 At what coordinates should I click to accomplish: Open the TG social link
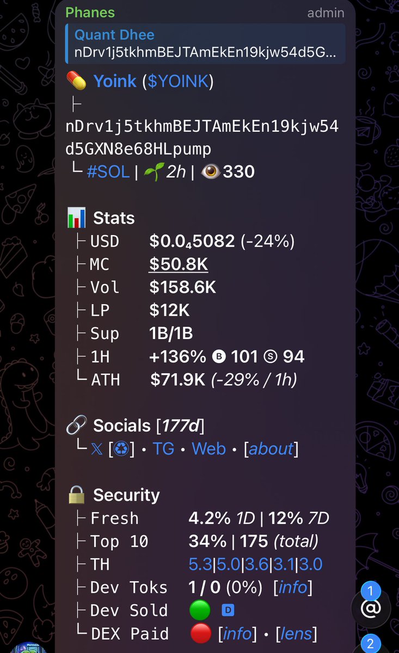coord(164,449)
